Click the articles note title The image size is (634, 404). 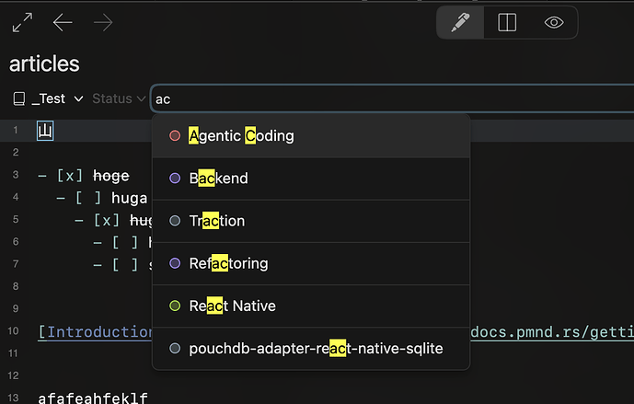pyautogui.click(x=44, y=63)
